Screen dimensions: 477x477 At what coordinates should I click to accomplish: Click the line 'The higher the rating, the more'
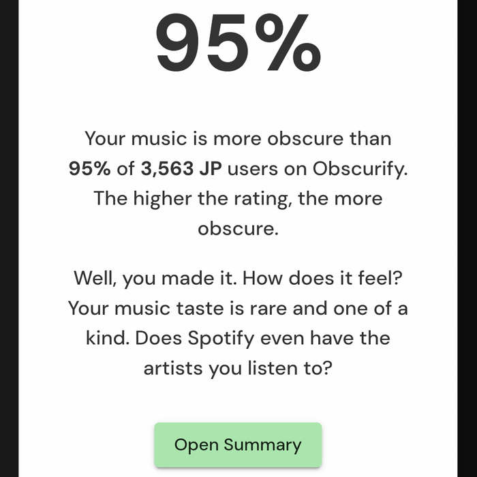click(238, 199)
